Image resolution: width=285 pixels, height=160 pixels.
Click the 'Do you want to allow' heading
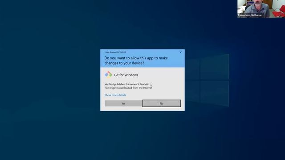click(136, 60)
